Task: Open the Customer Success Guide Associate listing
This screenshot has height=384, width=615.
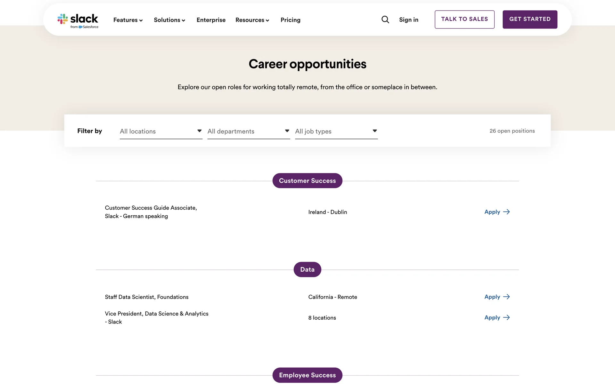Action: click(x=151, y=212)
